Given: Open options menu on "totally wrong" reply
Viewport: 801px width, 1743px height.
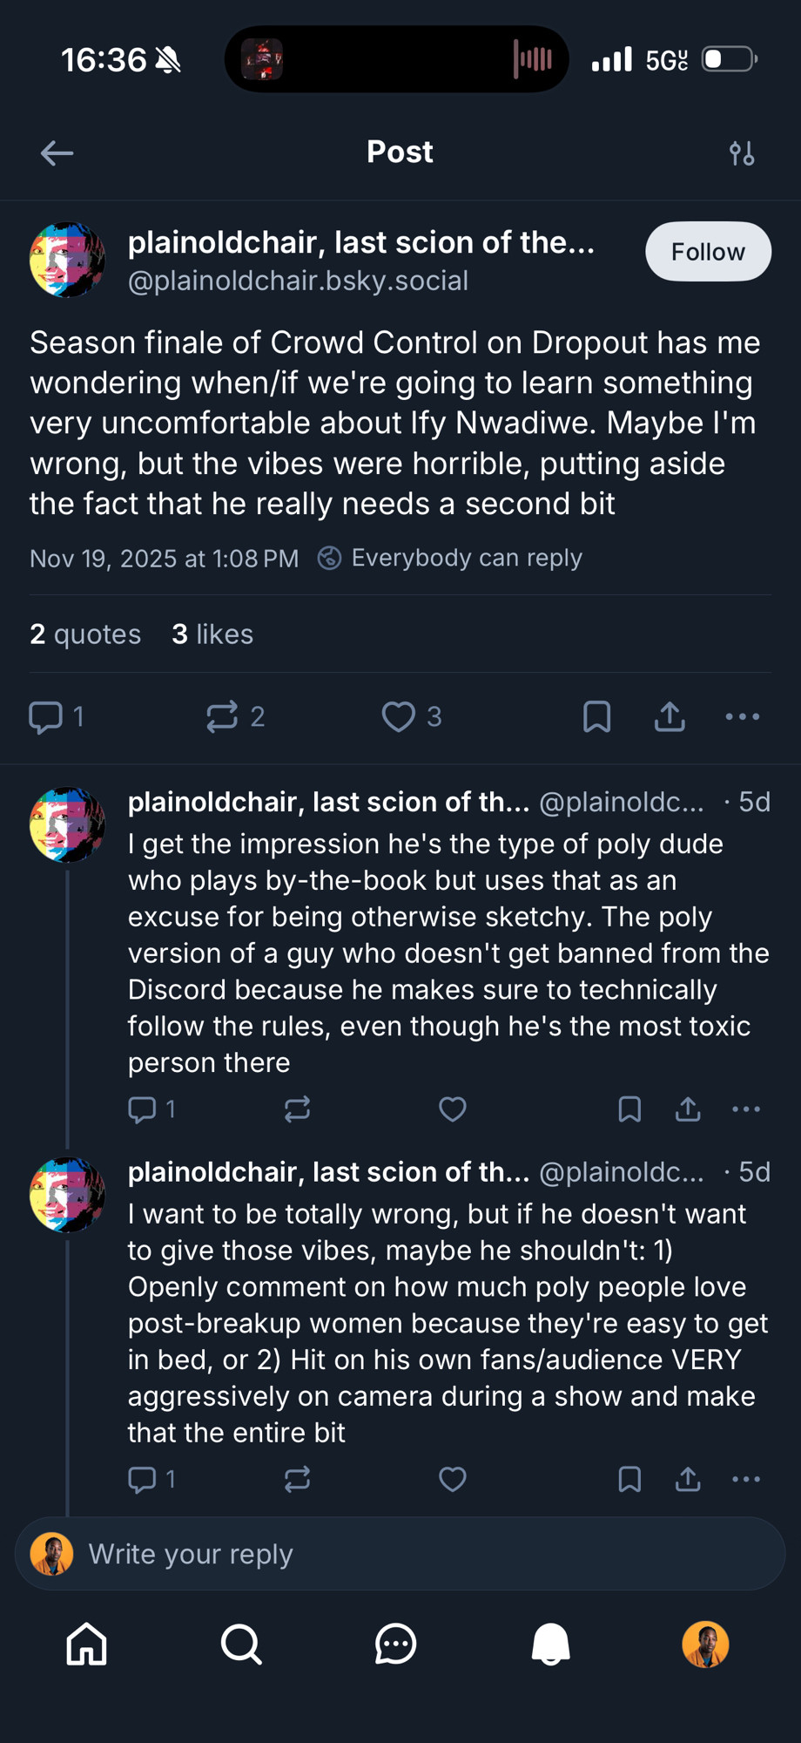Looking at the screenshot, I should pos(746,1479).
